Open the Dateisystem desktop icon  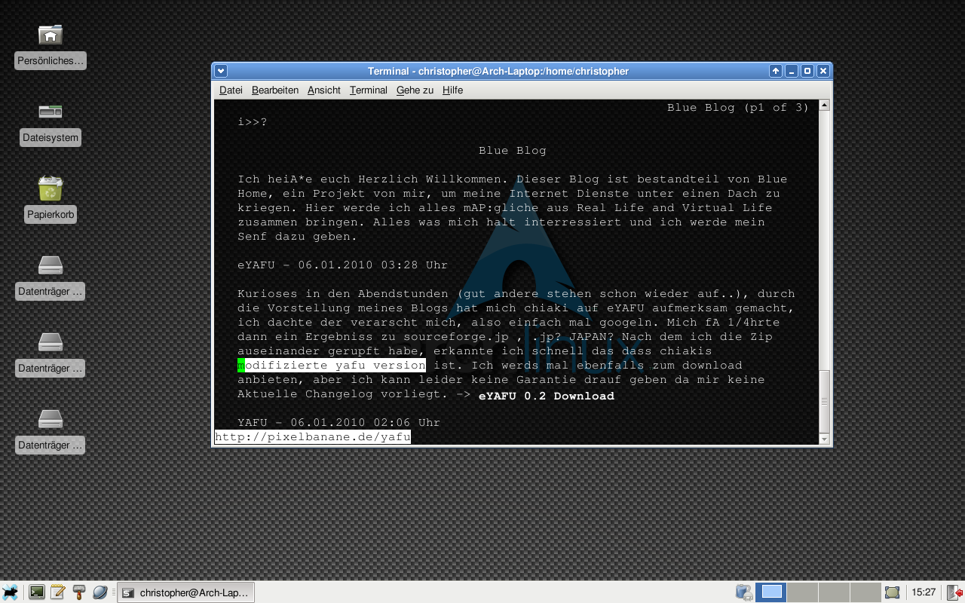[51, 112]
